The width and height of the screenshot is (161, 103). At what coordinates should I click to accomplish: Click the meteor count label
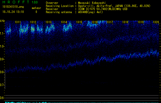36,8
